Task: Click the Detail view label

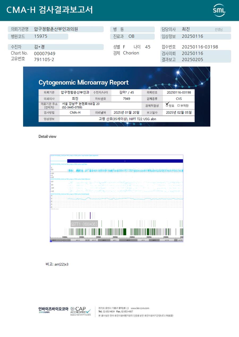Action: (x=48, y=137)
